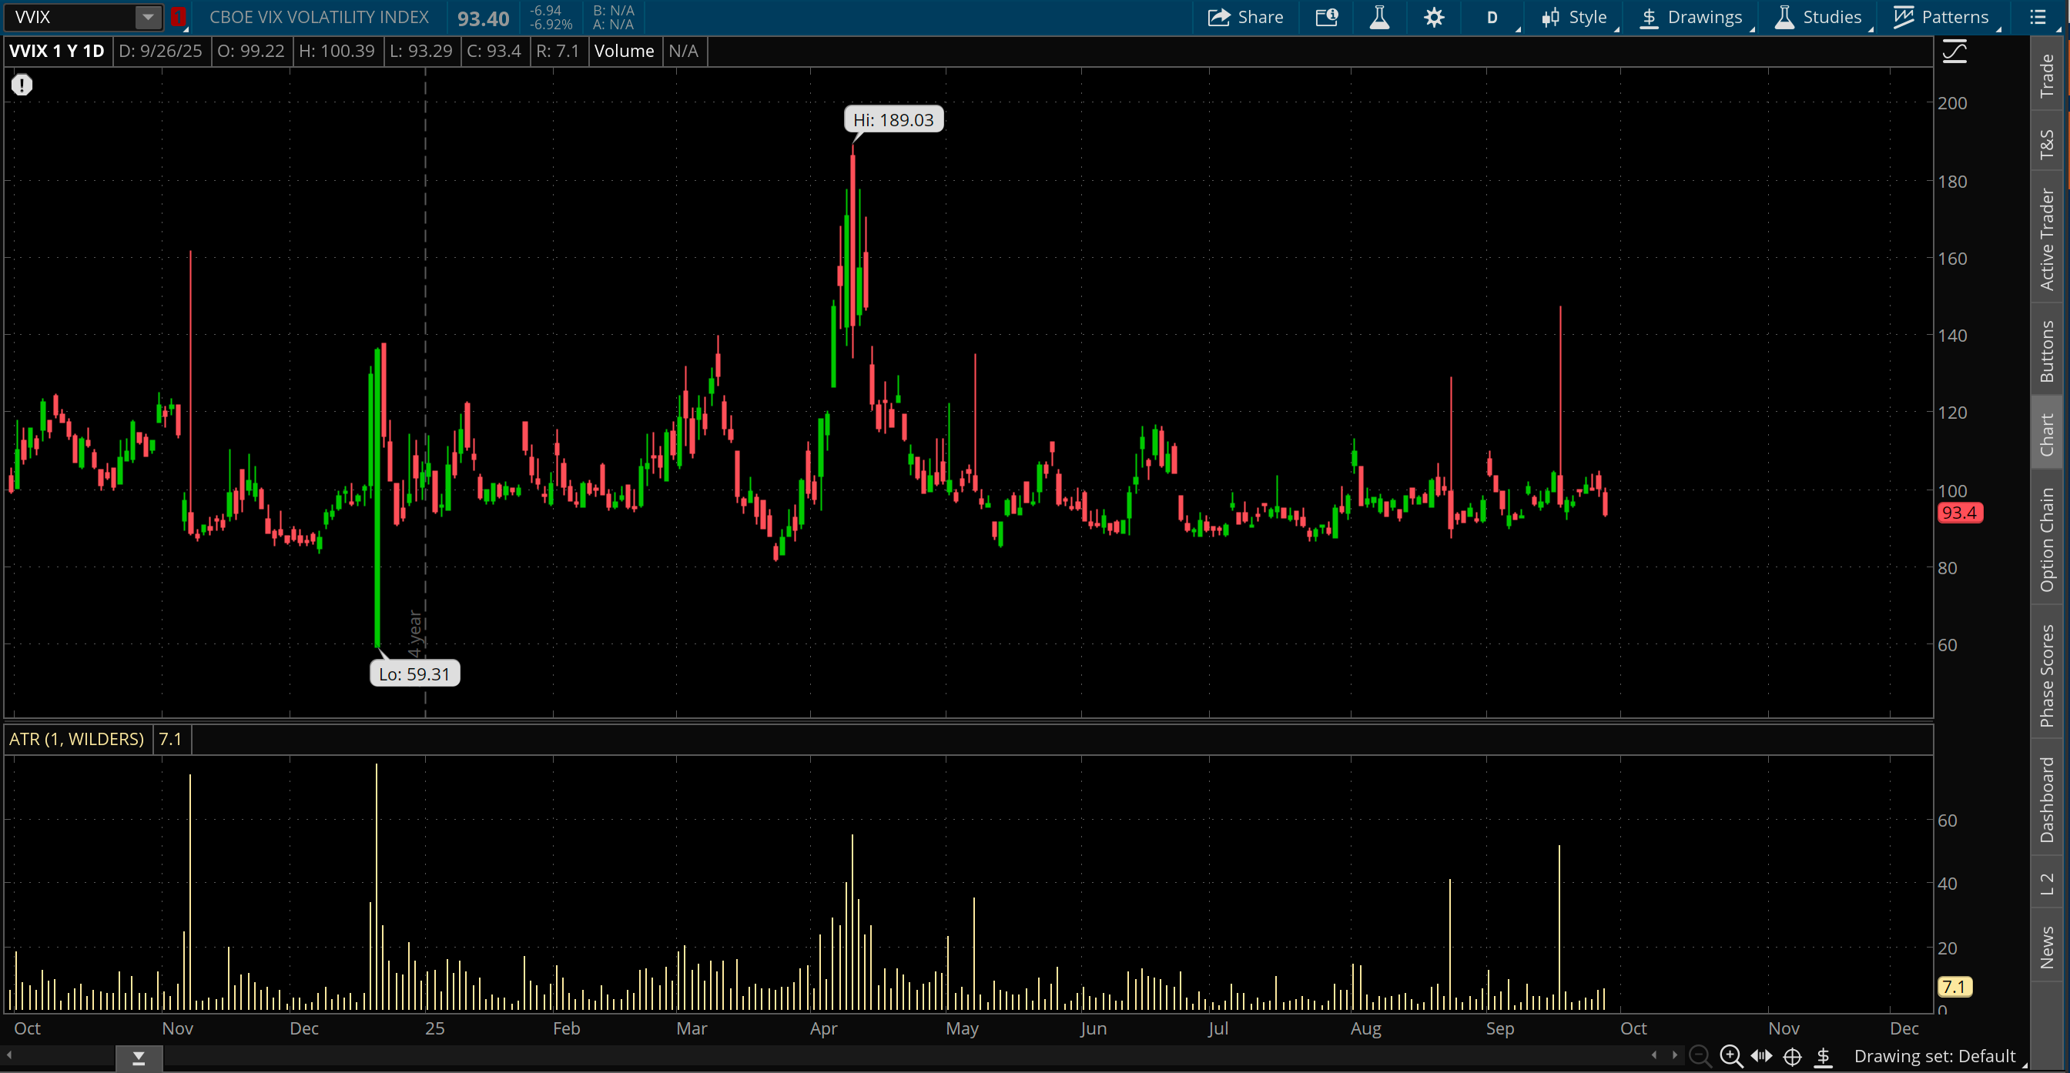Open the Style menu

[1575, 17]
